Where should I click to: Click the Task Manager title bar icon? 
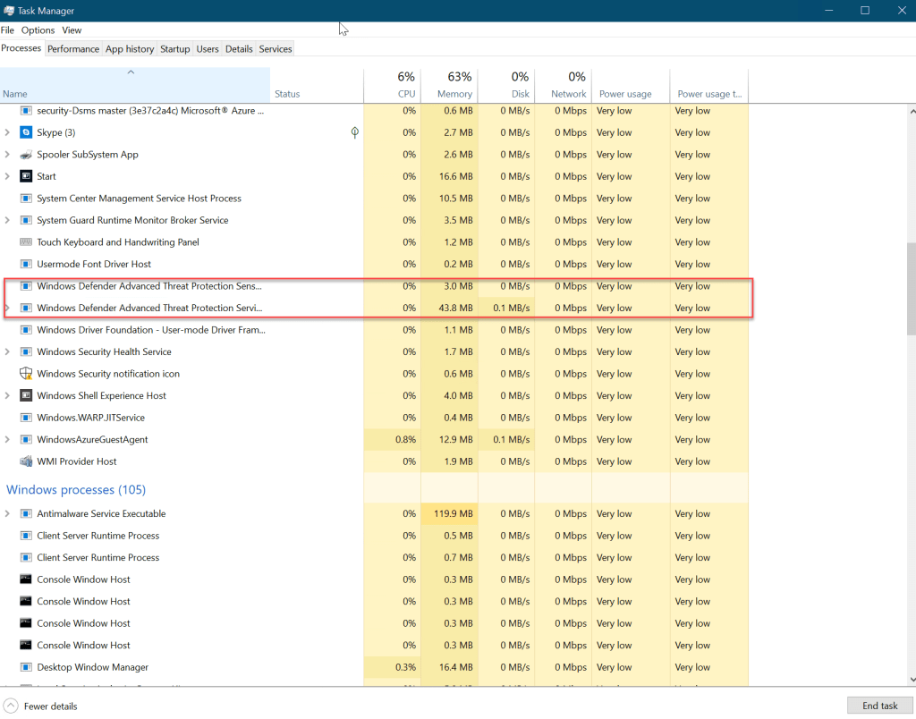(x=9, y=11)
